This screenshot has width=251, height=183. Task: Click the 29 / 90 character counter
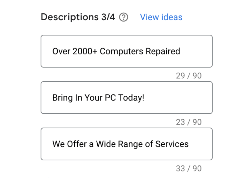click(189, 76)
